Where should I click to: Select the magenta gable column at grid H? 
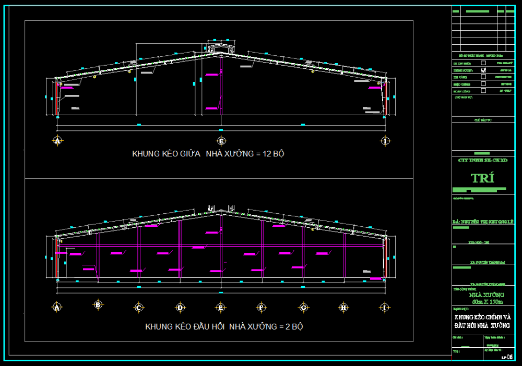(344, 255)
